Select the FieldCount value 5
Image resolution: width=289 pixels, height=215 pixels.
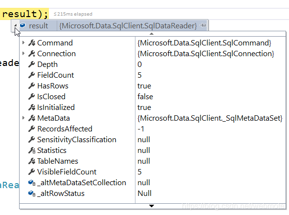click(x=139, y=75)
